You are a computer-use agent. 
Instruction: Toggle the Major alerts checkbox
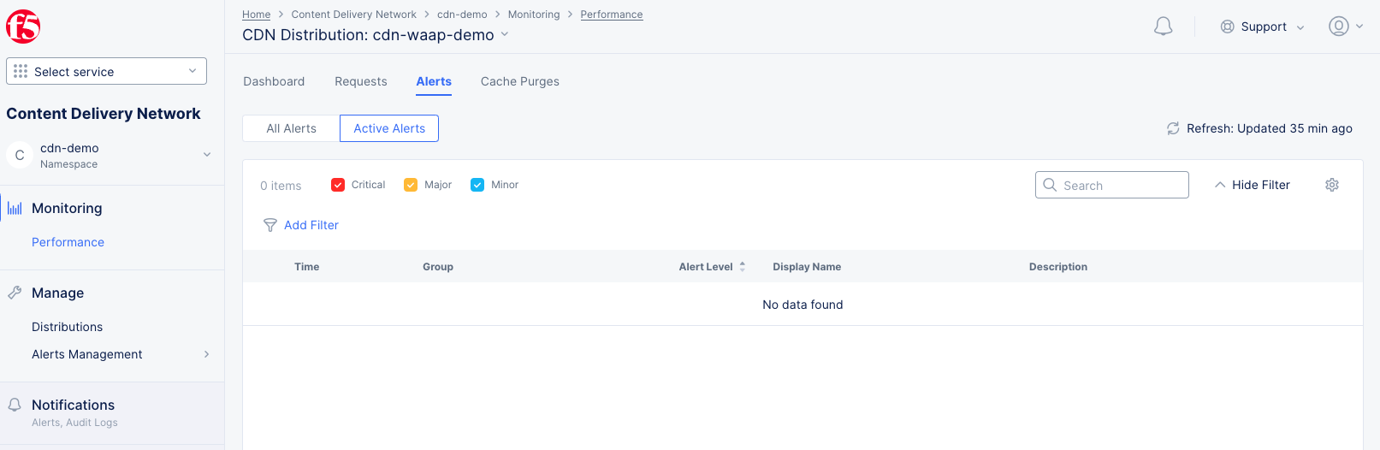[411, 185]
